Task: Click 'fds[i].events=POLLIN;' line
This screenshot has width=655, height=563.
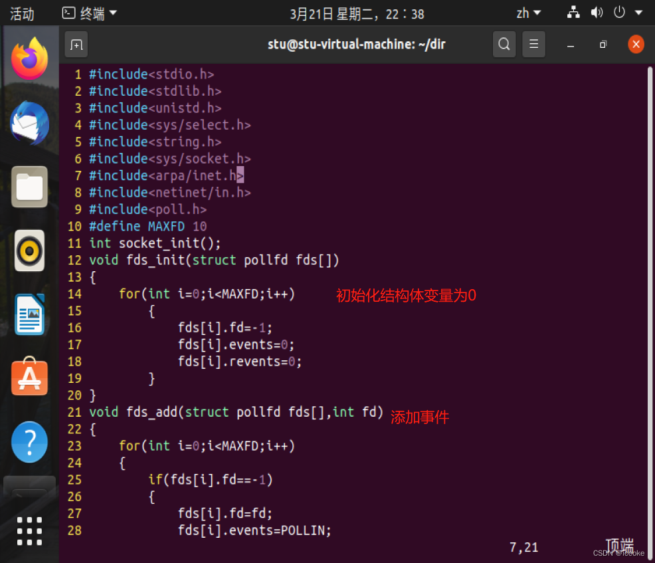Action: pos(254,530)
